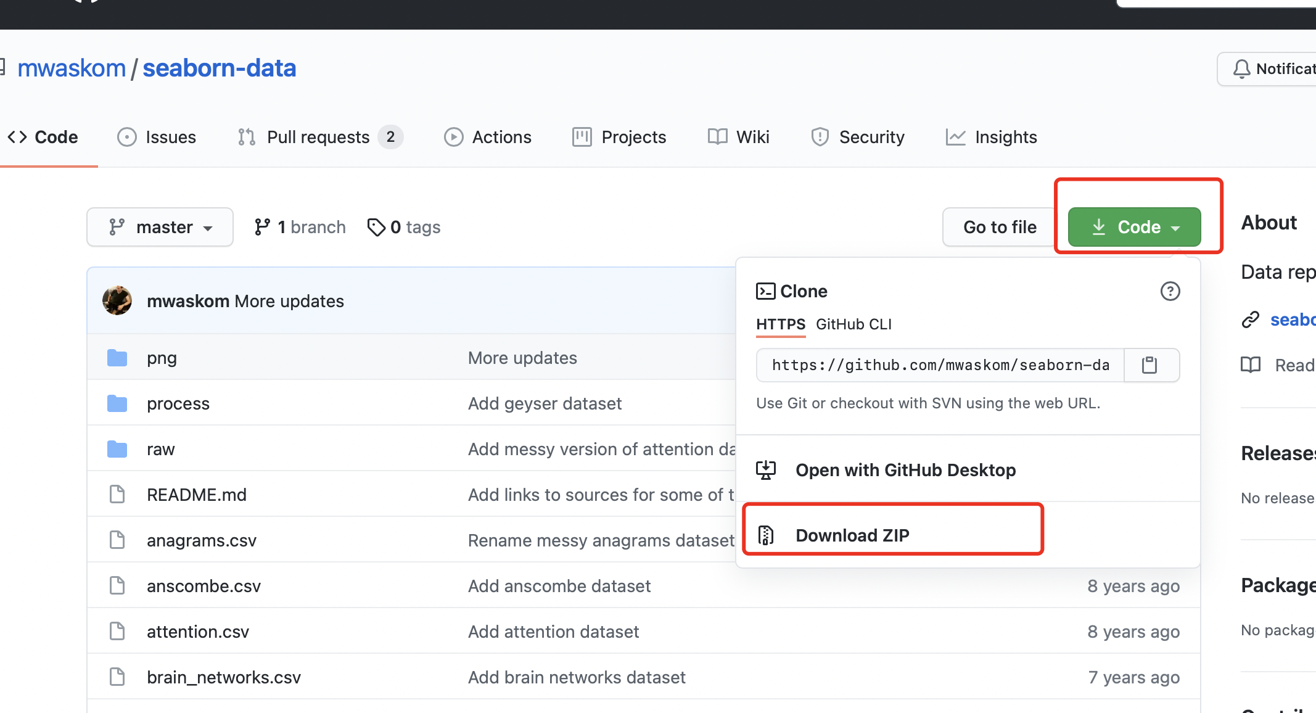The width and height of the screenshot is (1316, 713).
Task: Click the Pull requests icon
Action: point(247,137)
